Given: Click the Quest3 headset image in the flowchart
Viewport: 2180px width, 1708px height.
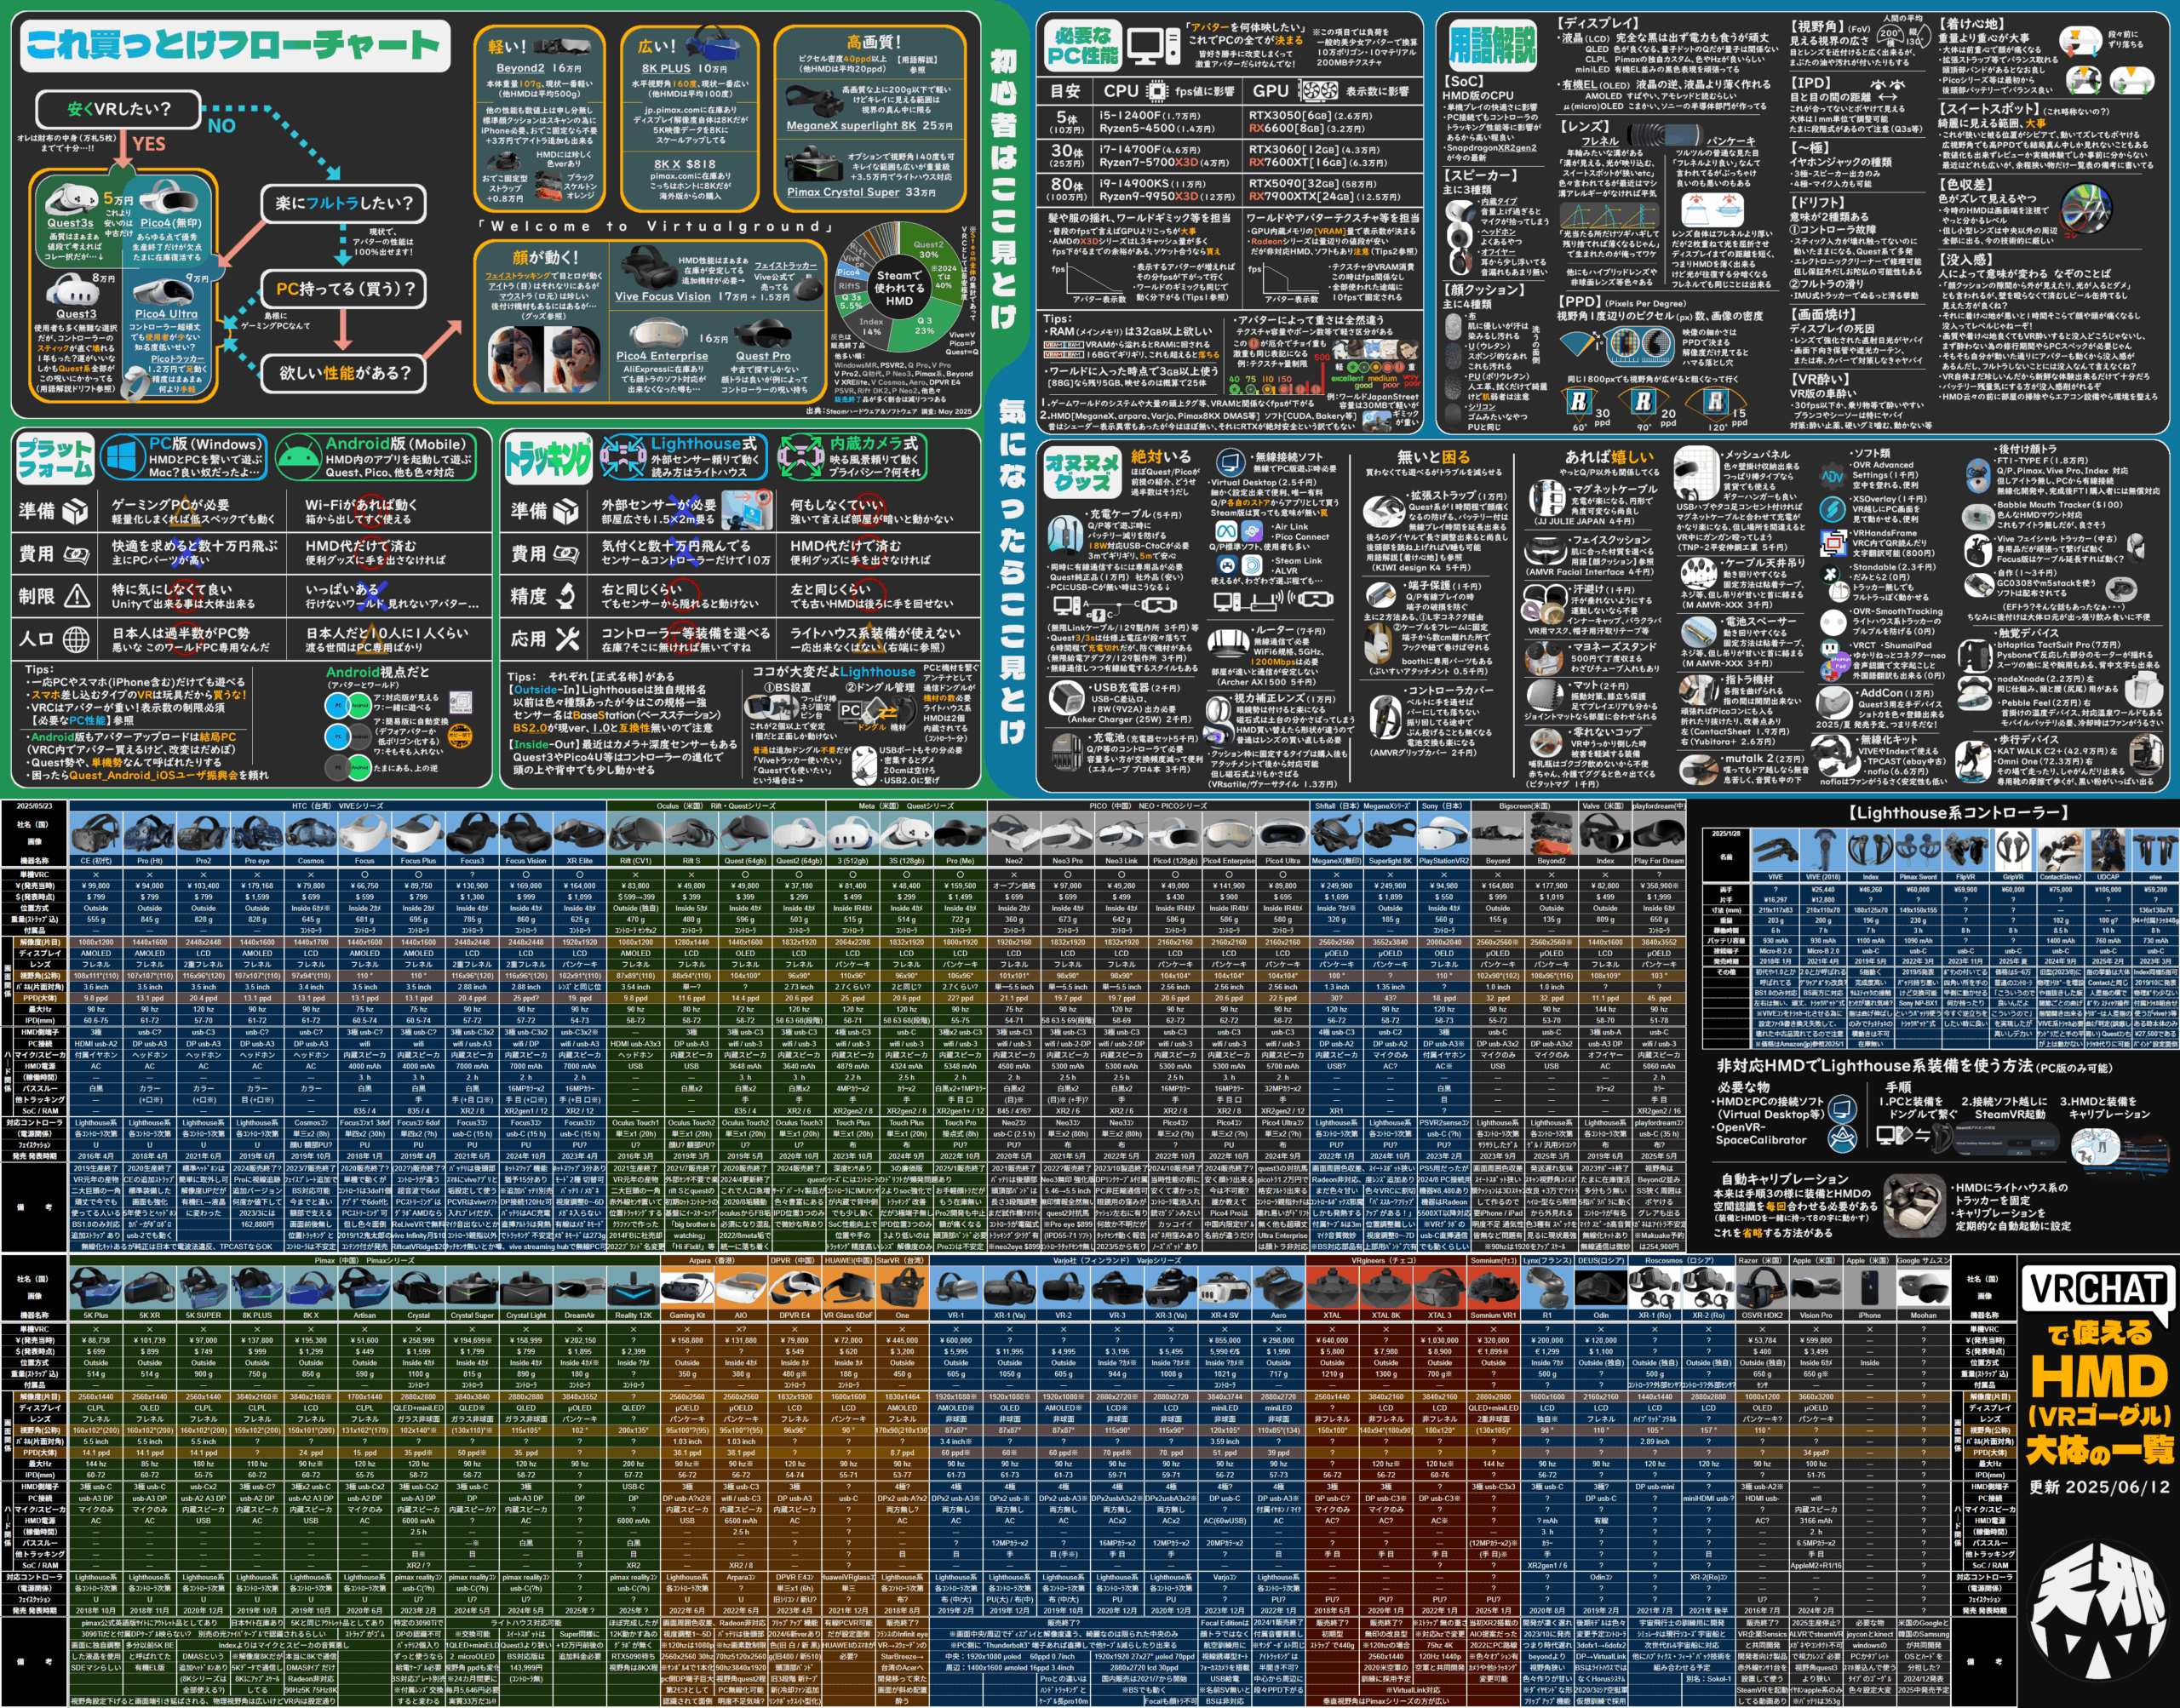Looking at the screenshot, I should click(x=72, y=291).
